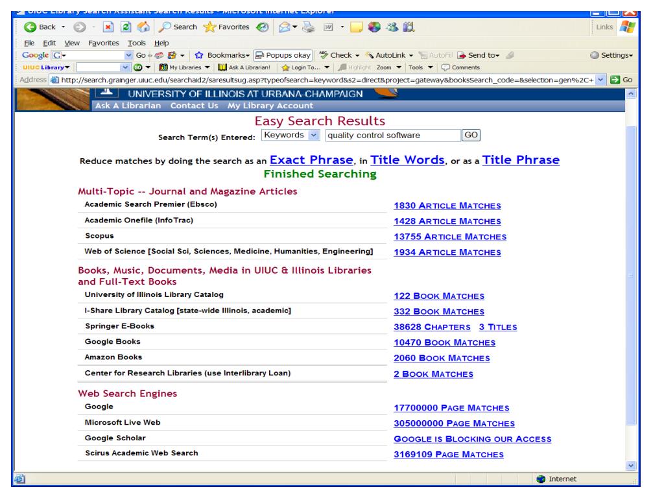The width and height of the screenshot is (664, 498).
Task: Click Send to in the Google toolbar
Action: click(x=479, y=55)
